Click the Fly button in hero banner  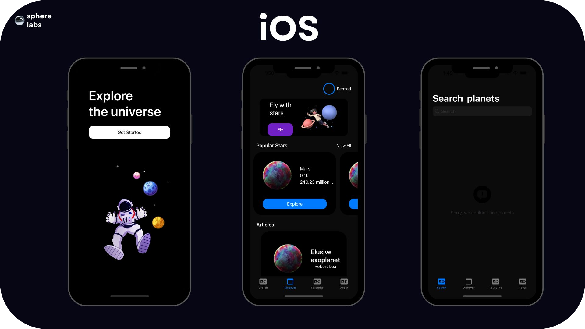[x=280, y=129]
